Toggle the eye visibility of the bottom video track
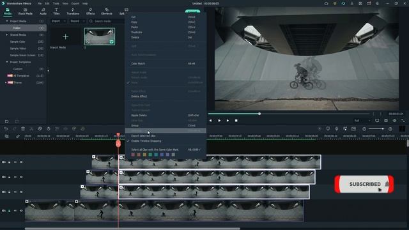Screen dimensions: 409x230 tap(21, 211)
